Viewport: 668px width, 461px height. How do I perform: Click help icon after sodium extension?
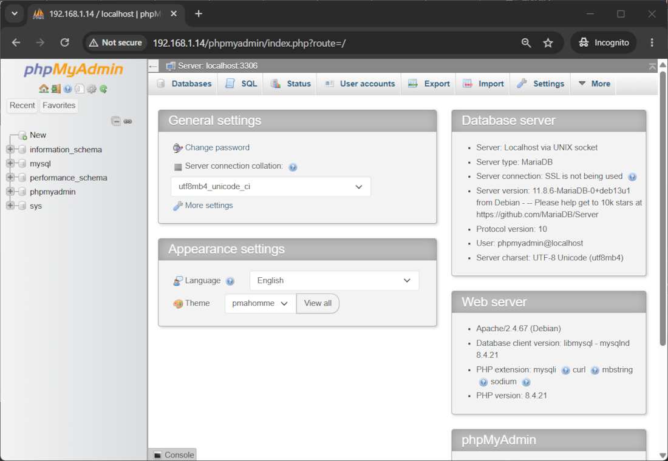pos(526,382)
